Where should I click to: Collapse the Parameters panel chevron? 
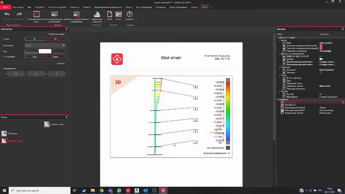pyautogui.click(x=66, y=29)
